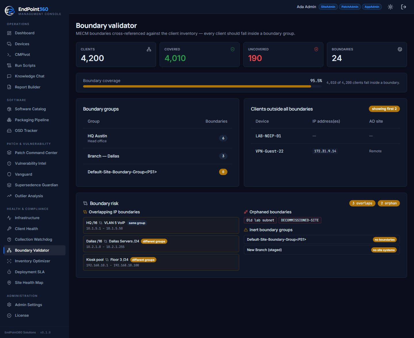Click the Patch Command Center layers icon
414x338 pixels.
9,153
